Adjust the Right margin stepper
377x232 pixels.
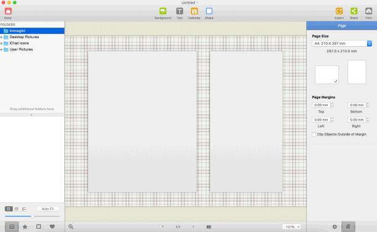coord(367,119)
